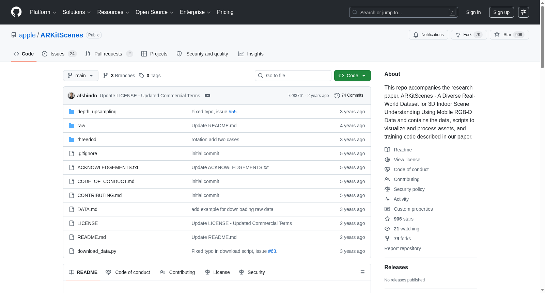Click the star icon beside 906 stars
The image size is (545, 293).
pos(387,219)
